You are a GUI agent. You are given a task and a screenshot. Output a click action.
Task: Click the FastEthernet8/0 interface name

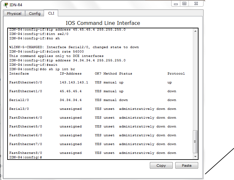tap(25, 153)
